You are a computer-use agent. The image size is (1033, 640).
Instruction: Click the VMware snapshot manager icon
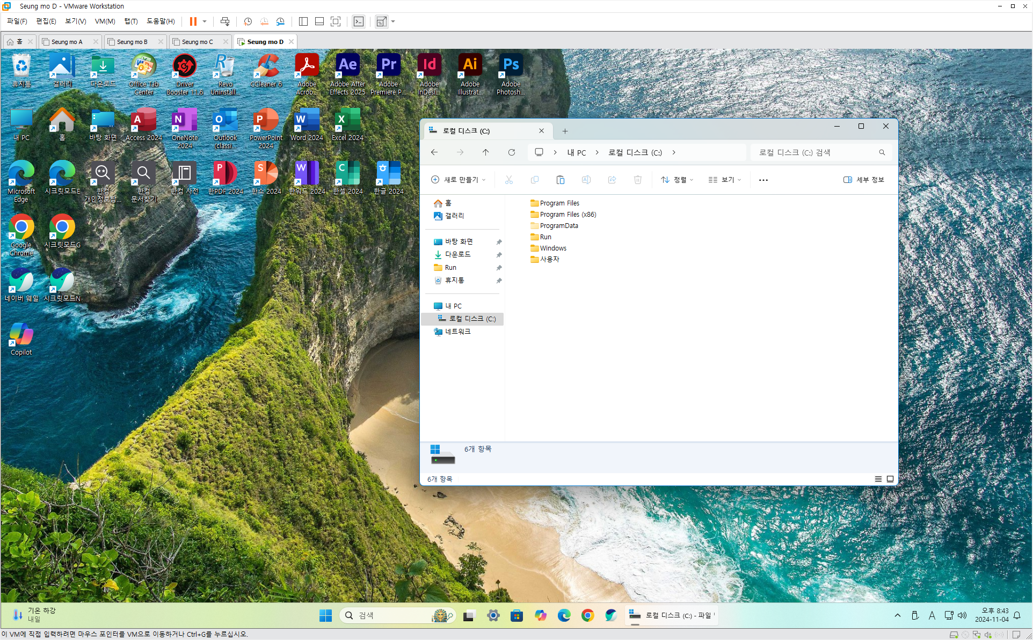click(280, 21)
